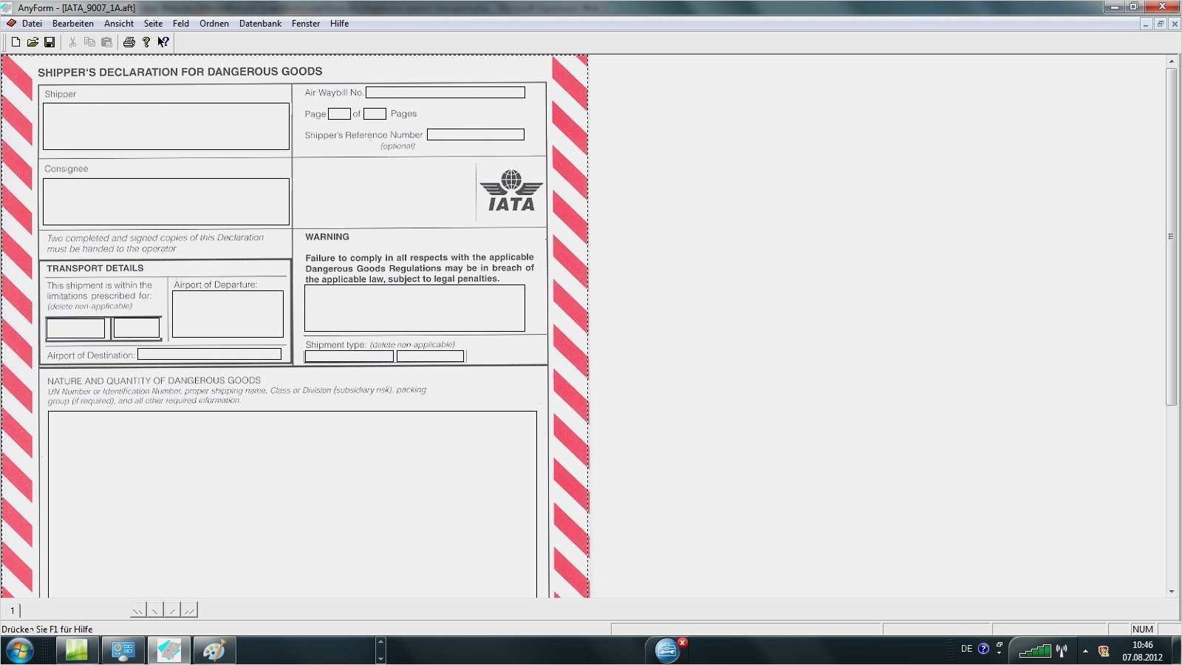The image size is (1182, 665).
Task: Open the Datei menu
Action: [32, 24]
